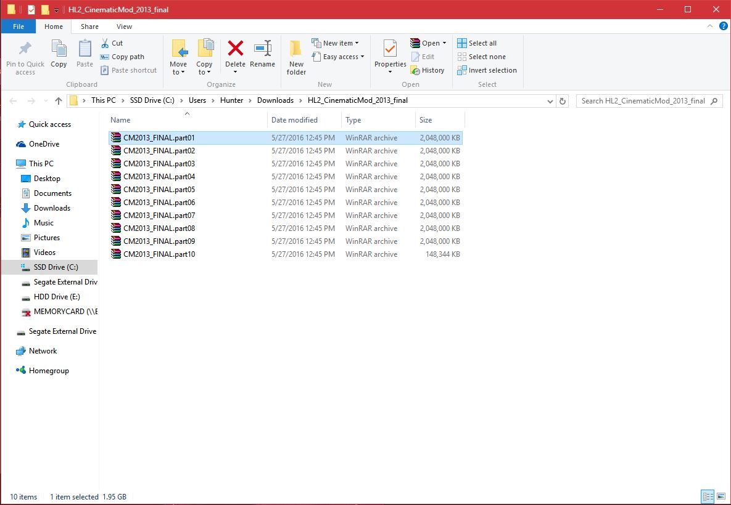The width and height of the screenshot is (731, 505).
Task: Select CM2013_FINAL.part02 file
Action: pyautogui.click(x=286, y=151)
